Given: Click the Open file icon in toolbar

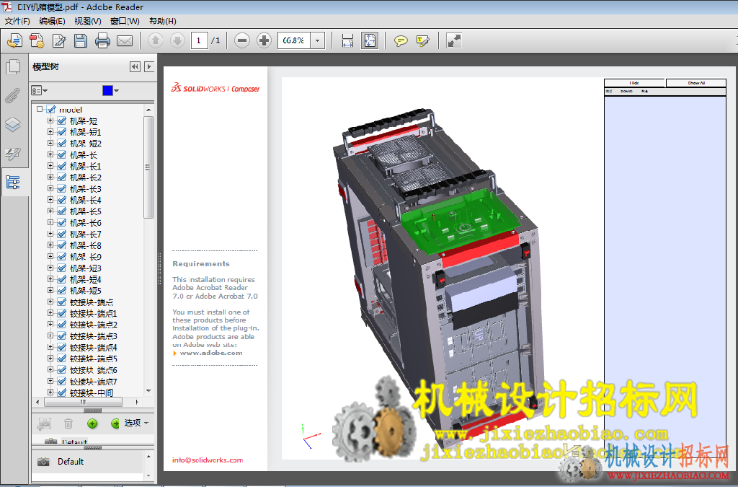Looking at the screenshot, I should coord(14,41).
